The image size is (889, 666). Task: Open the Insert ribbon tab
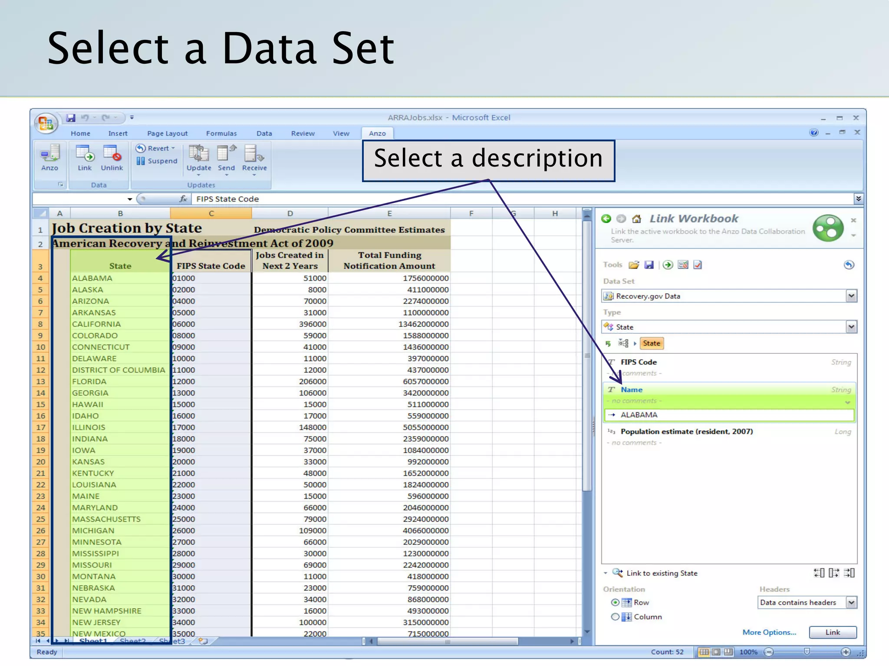coord(118,133)
